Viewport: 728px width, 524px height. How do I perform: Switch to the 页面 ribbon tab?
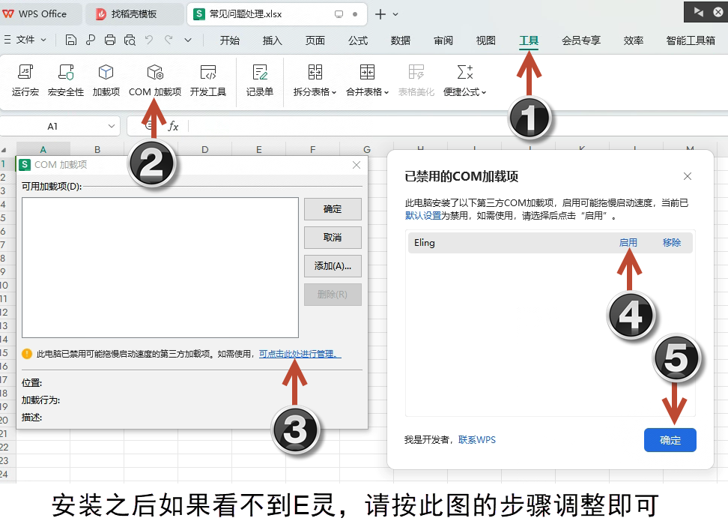[315, 41]
